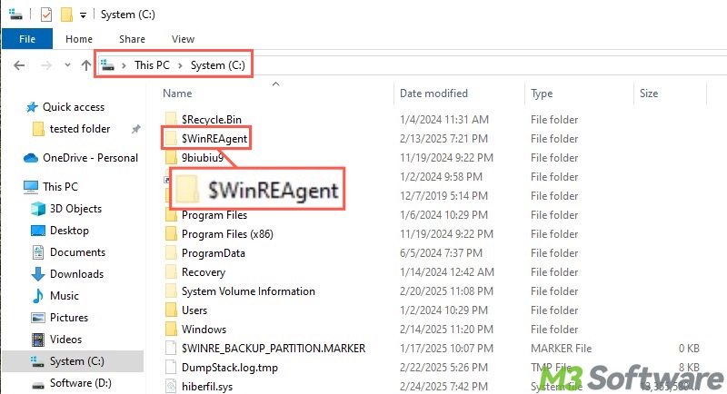Click the Properties quick access icon
The width and height of the screenshot is (727, 394).
pyautogui.click(x=46, y=15)
